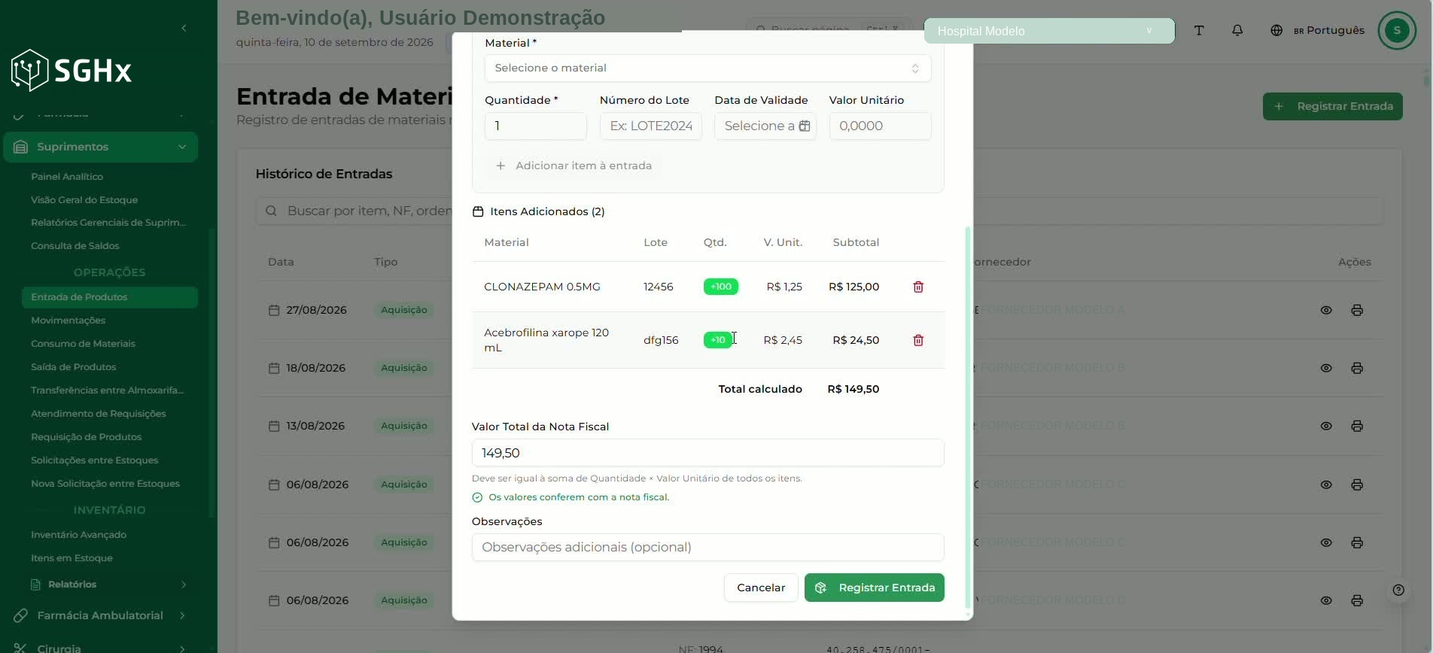The width and height of the screenshot is (1433, 653).
Task: Expand the Cirurgia menu
Action: [x=100, y=647]
